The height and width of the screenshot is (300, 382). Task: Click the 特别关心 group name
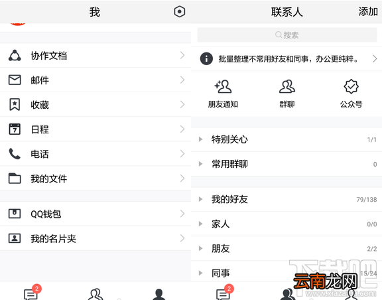(x=229, y=139)
